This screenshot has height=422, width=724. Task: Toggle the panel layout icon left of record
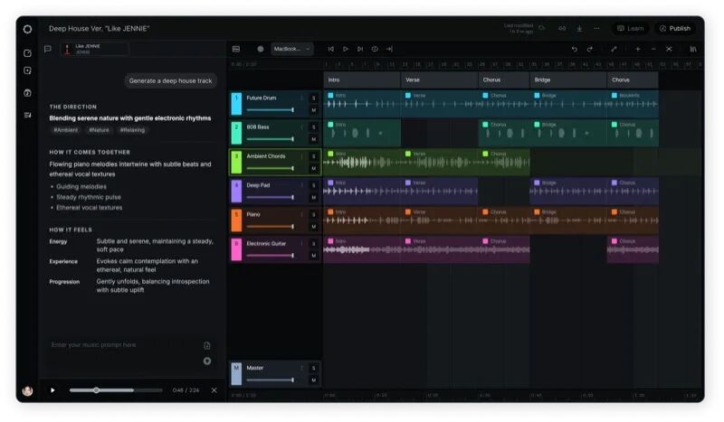point(236,49)
